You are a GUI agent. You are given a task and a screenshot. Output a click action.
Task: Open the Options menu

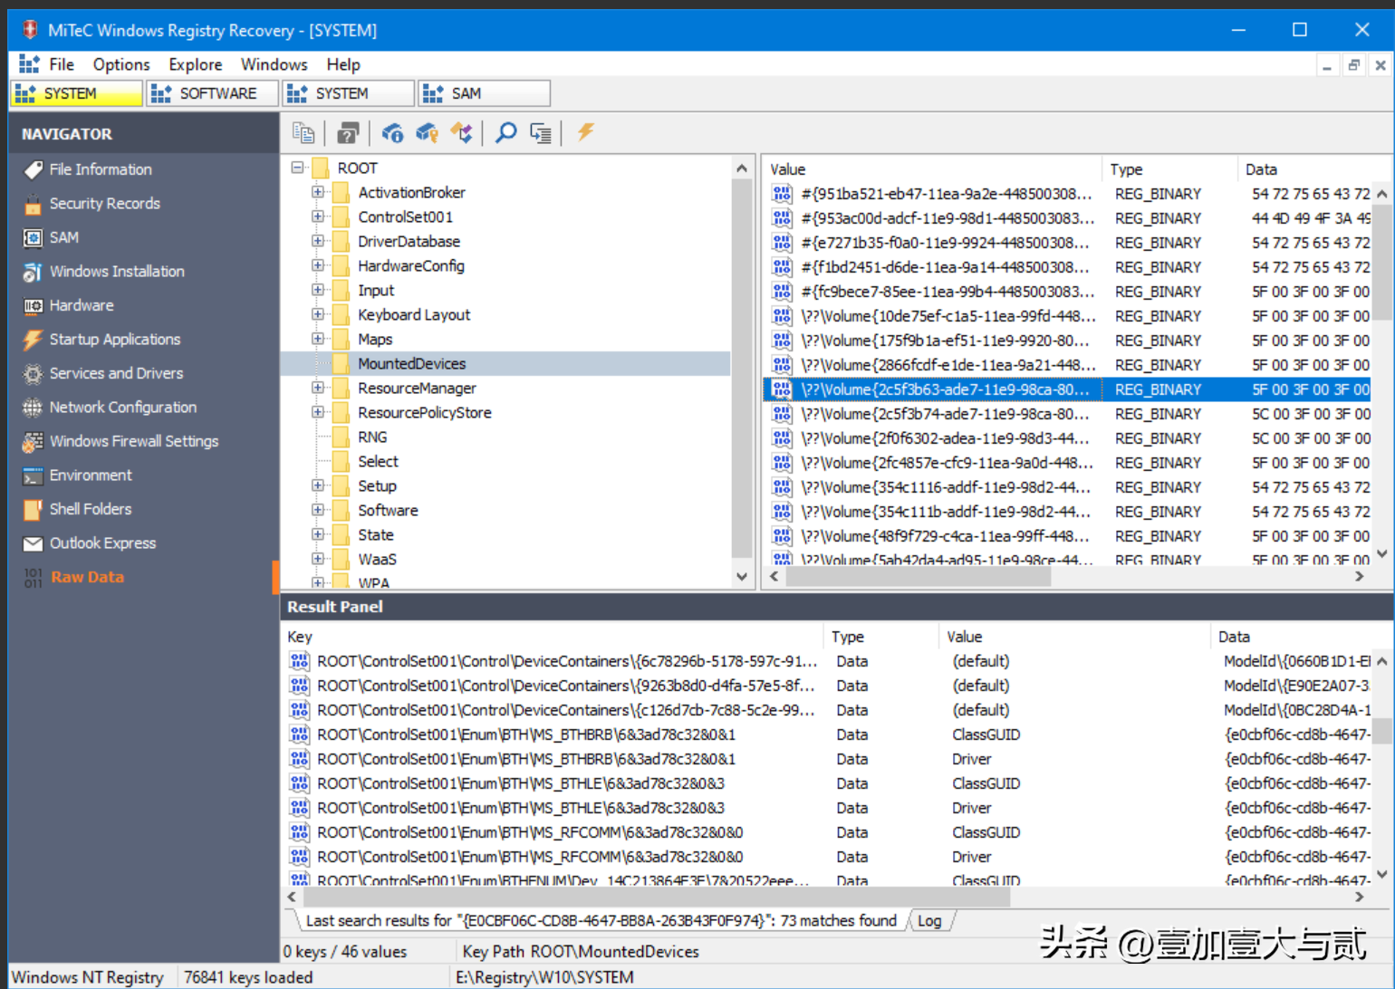click(x=120, y=64)
